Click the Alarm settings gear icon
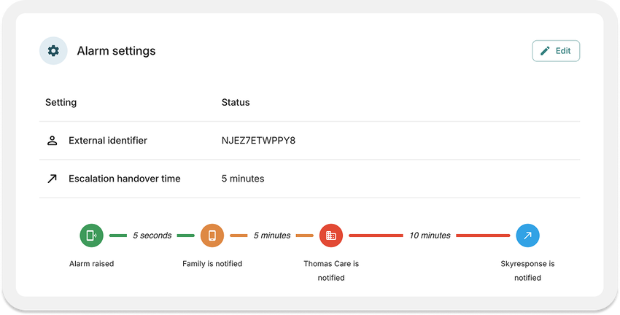 [53, 50]
